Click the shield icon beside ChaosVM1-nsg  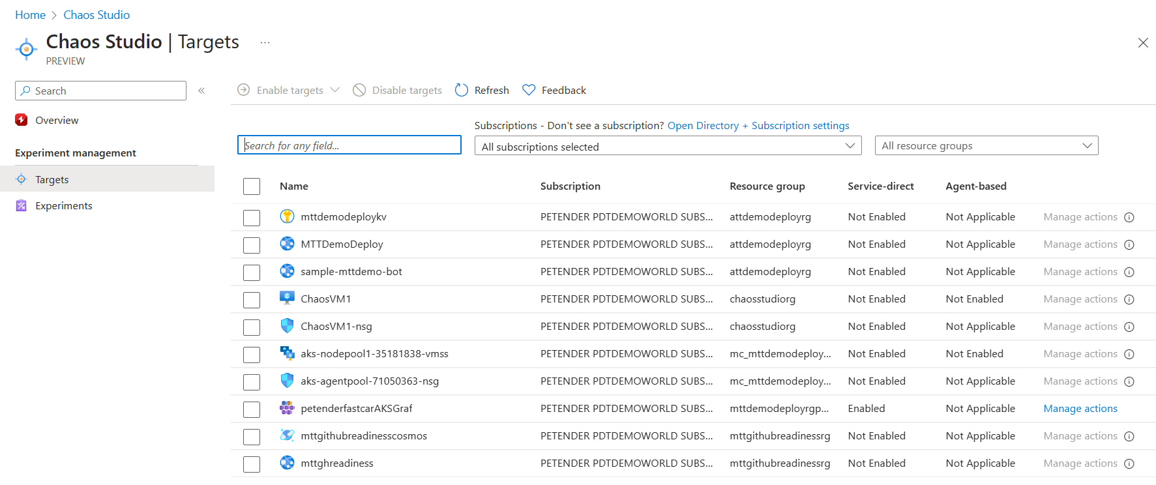[287, 326]
